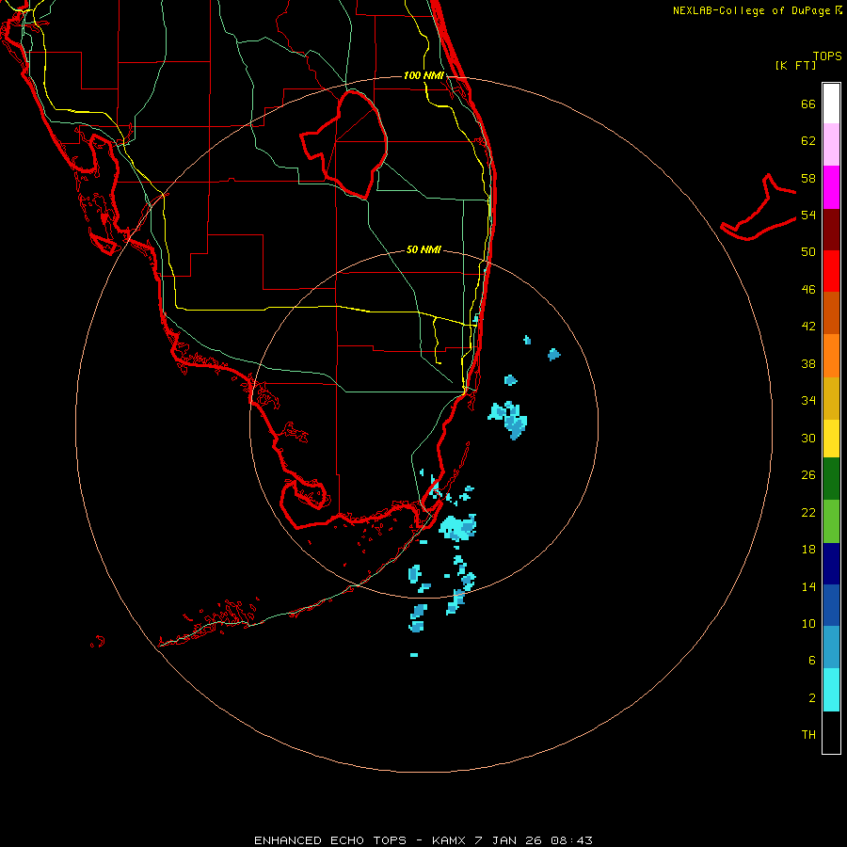This screenshot has width=847, height=847.
Task: Pick the cyan 2 kft legend swatch
Action: pos(831,690)
